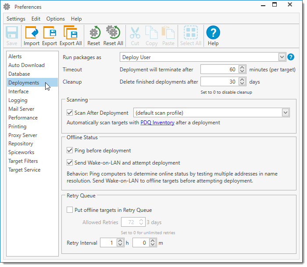Open the scan profile dropdown
The width and height of the screenshot is (307, 267).
(286, 113)
